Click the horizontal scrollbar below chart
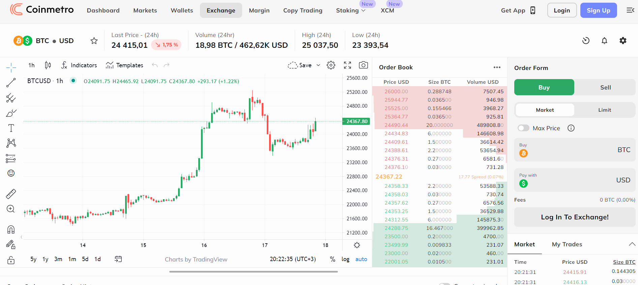This screenshot has height=285, width=638. pos(253,272)
